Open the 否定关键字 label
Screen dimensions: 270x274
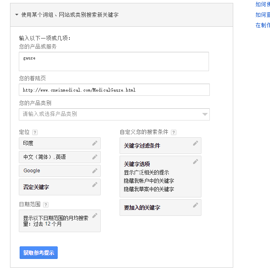point(36,187)
